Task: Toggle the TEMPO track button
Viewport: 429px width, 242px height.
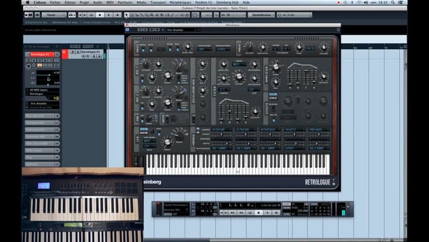Action: point(286,208)
